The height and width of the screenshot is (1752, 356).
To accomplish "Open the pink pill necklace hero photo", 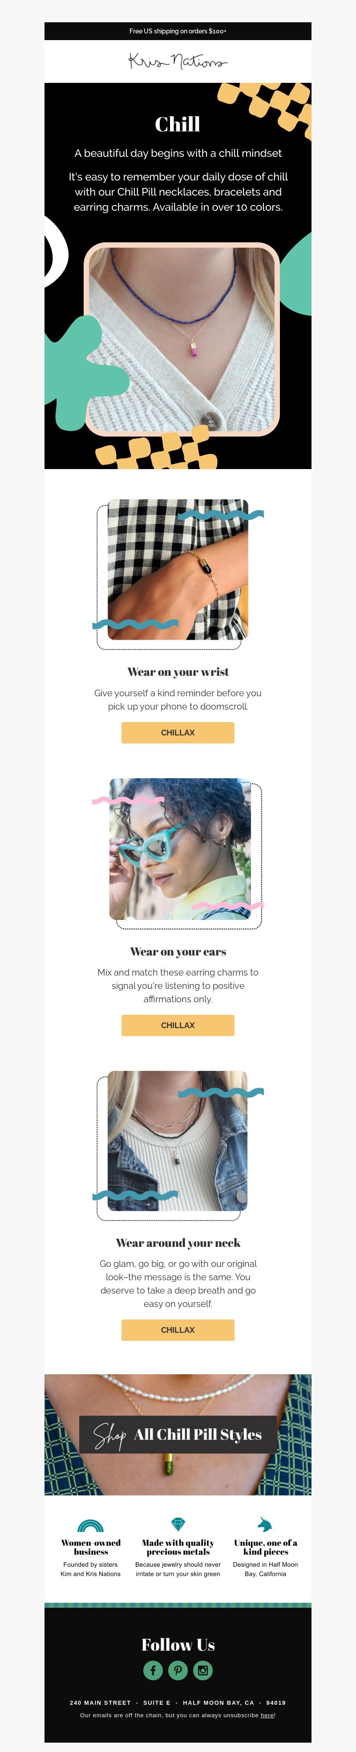I will (182, 339).
